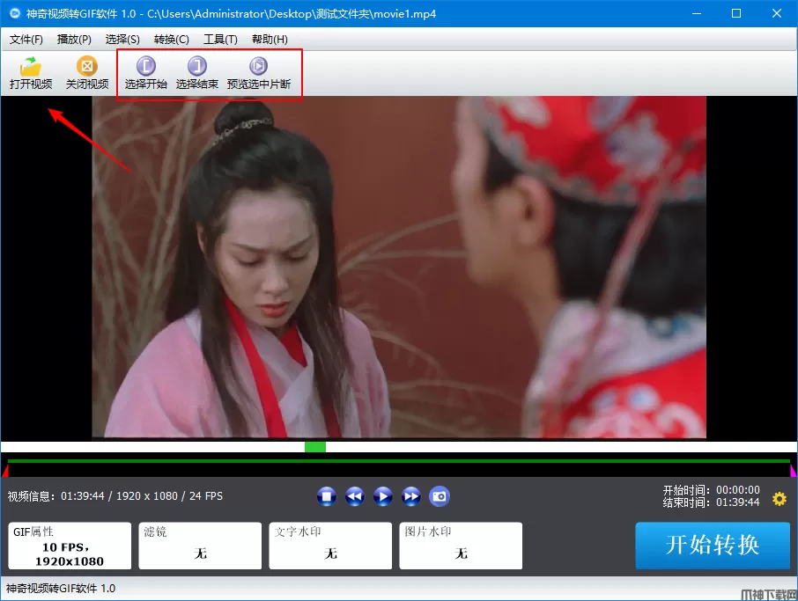
Task: Click the magenta end marker on timeline
Action: coord(793,470)
